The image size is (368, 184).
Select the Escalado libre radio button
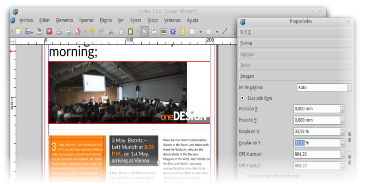(x=242, y=98)
